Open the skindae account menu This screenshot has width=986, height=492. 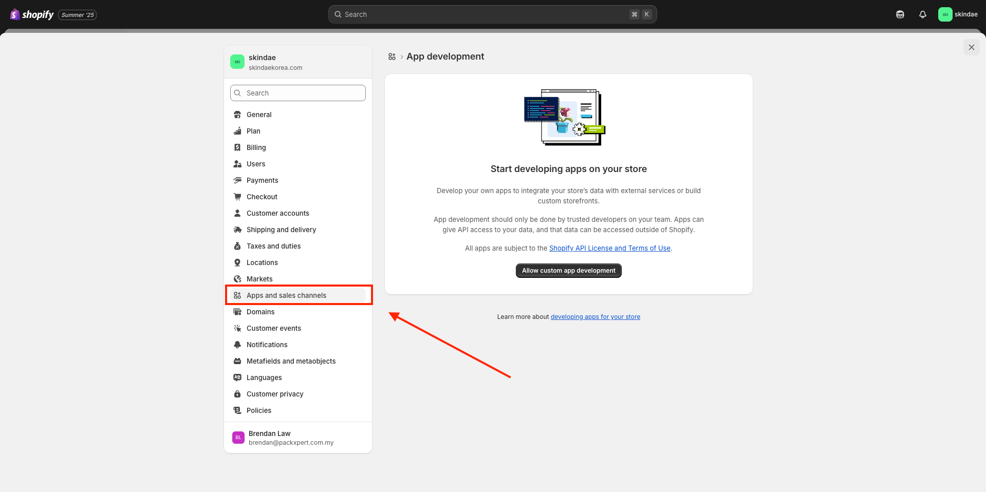[x=958, y=14]
